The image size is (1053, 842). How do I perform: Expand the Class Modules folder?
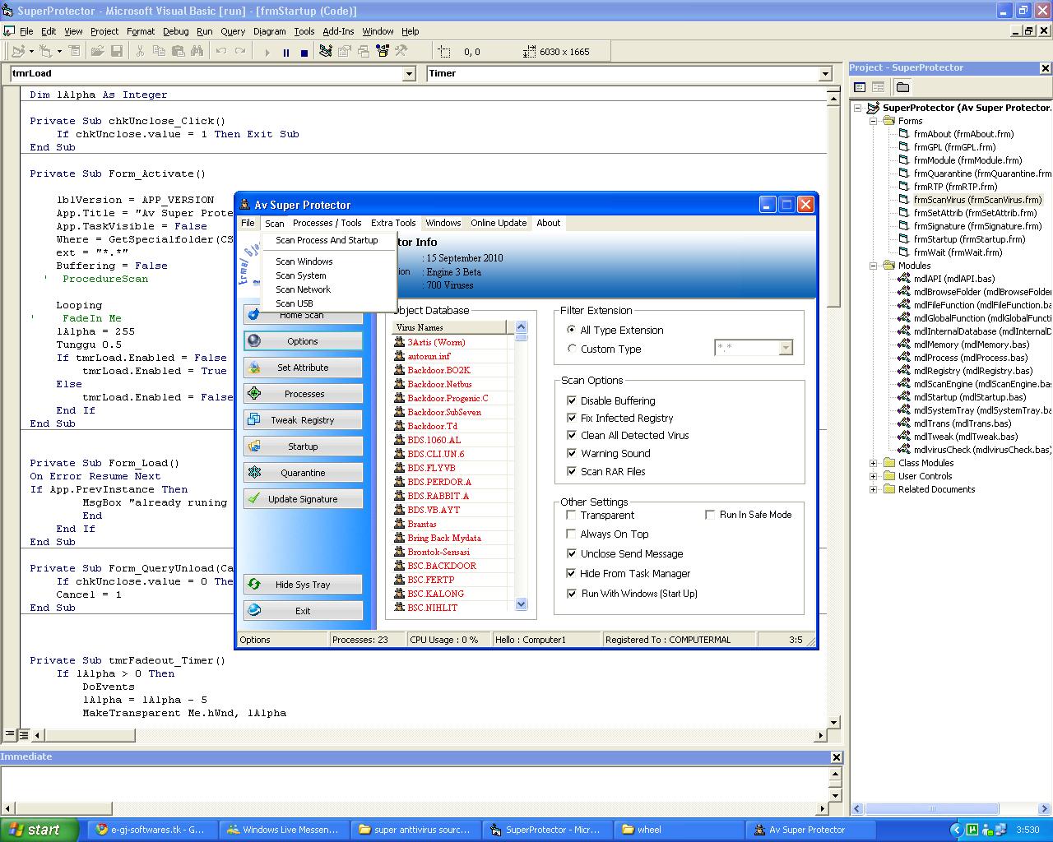click(x=873, y=463)
